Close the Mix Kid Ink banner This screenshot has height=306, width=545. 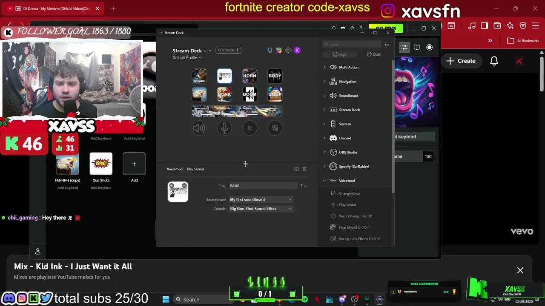pyautogui.click(x=520, y=270)
